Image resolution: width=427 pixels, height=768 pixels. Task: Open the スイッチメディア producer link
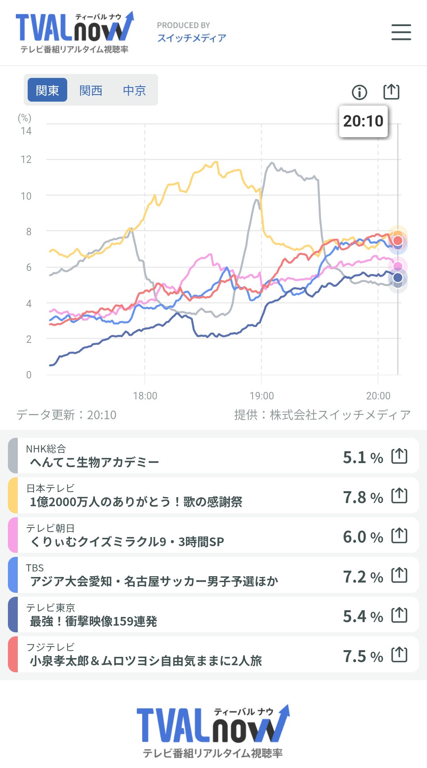pyautogui.click(x=192, y=38)
